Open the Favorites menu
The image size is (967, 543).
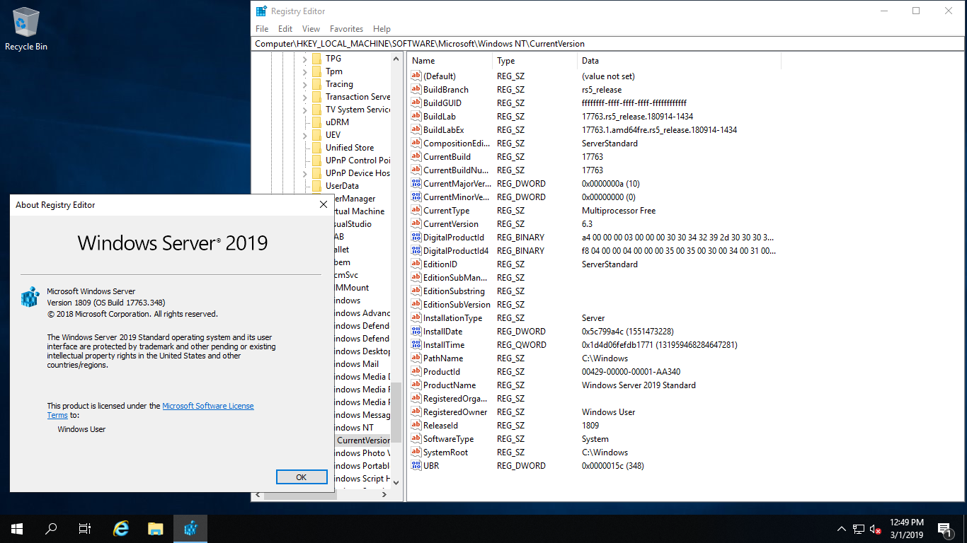pyautogui.click(x=346, y=29)
